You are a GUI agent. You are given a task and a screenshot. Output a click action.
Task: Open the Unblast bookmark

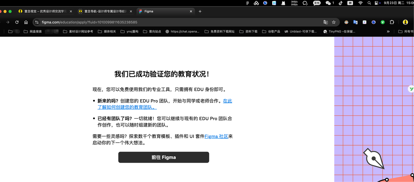(x=301, y=32)
